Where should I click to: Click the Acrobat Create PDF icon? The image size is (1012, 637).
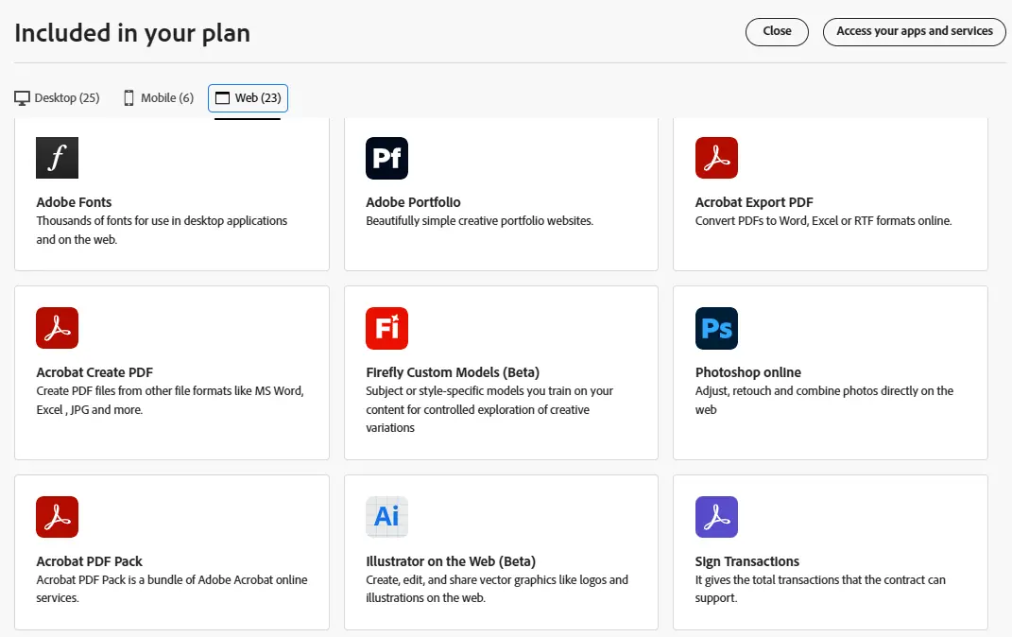58,328
